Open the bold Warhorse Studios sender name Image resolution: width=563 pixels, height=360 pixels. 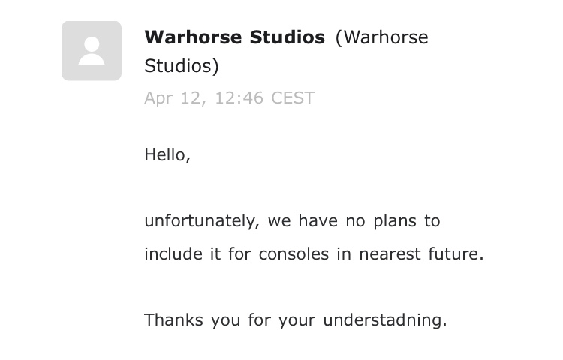234,37
